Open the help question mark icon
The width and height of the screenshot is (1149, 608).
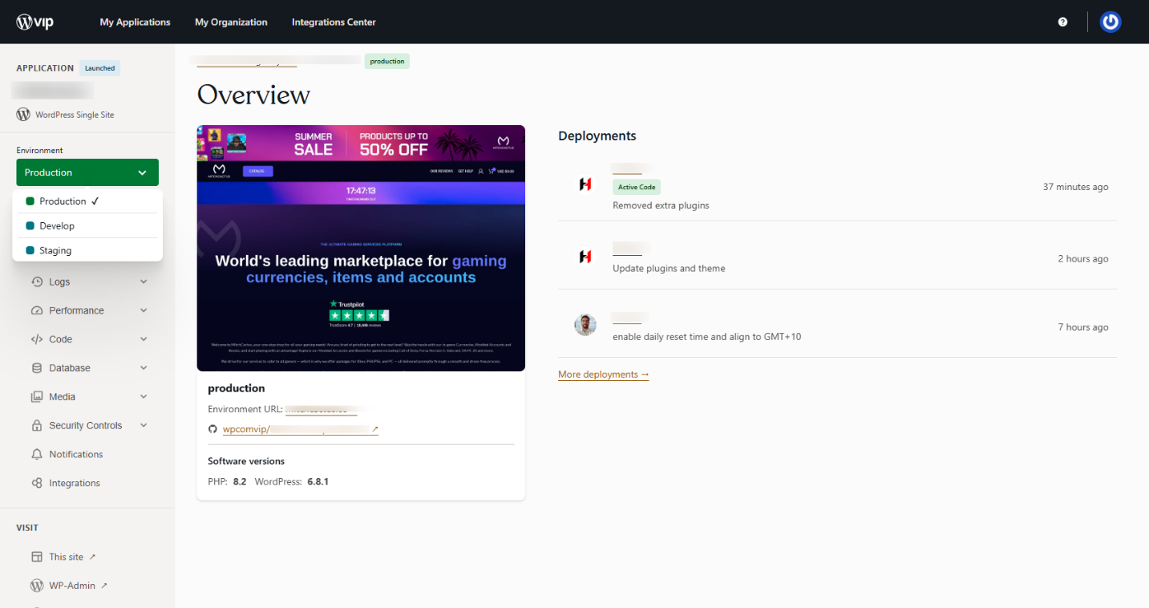[1062, 22]
